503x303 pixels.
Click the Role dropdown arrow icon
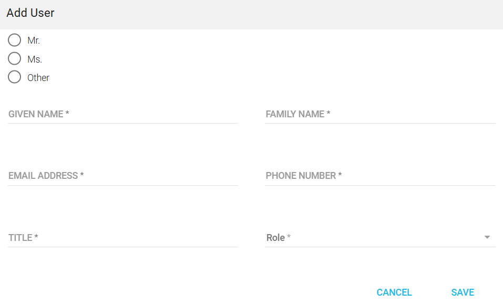(x=487, y=238)
